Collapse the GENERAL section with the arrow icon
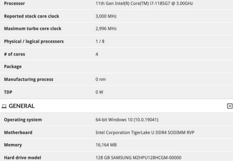 click(230, 106)
